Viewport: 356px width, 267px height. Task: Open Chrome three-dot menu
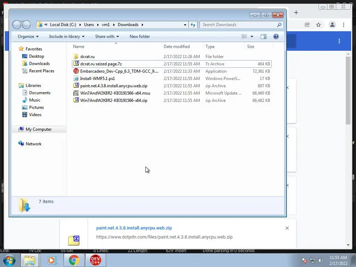pos(343,25)
